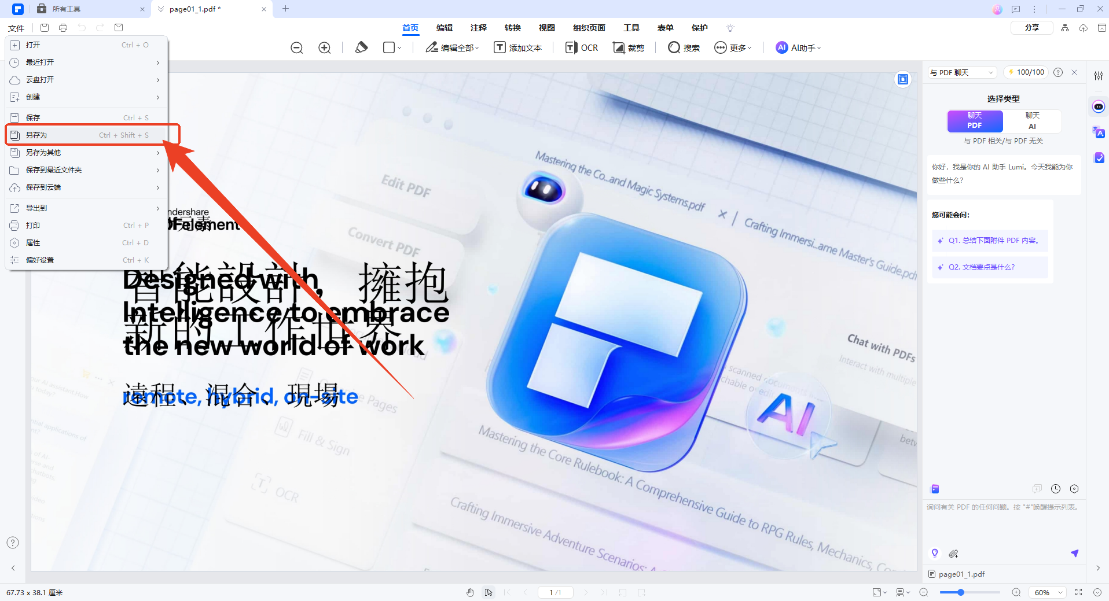Click the page number input field

(555, 592)
